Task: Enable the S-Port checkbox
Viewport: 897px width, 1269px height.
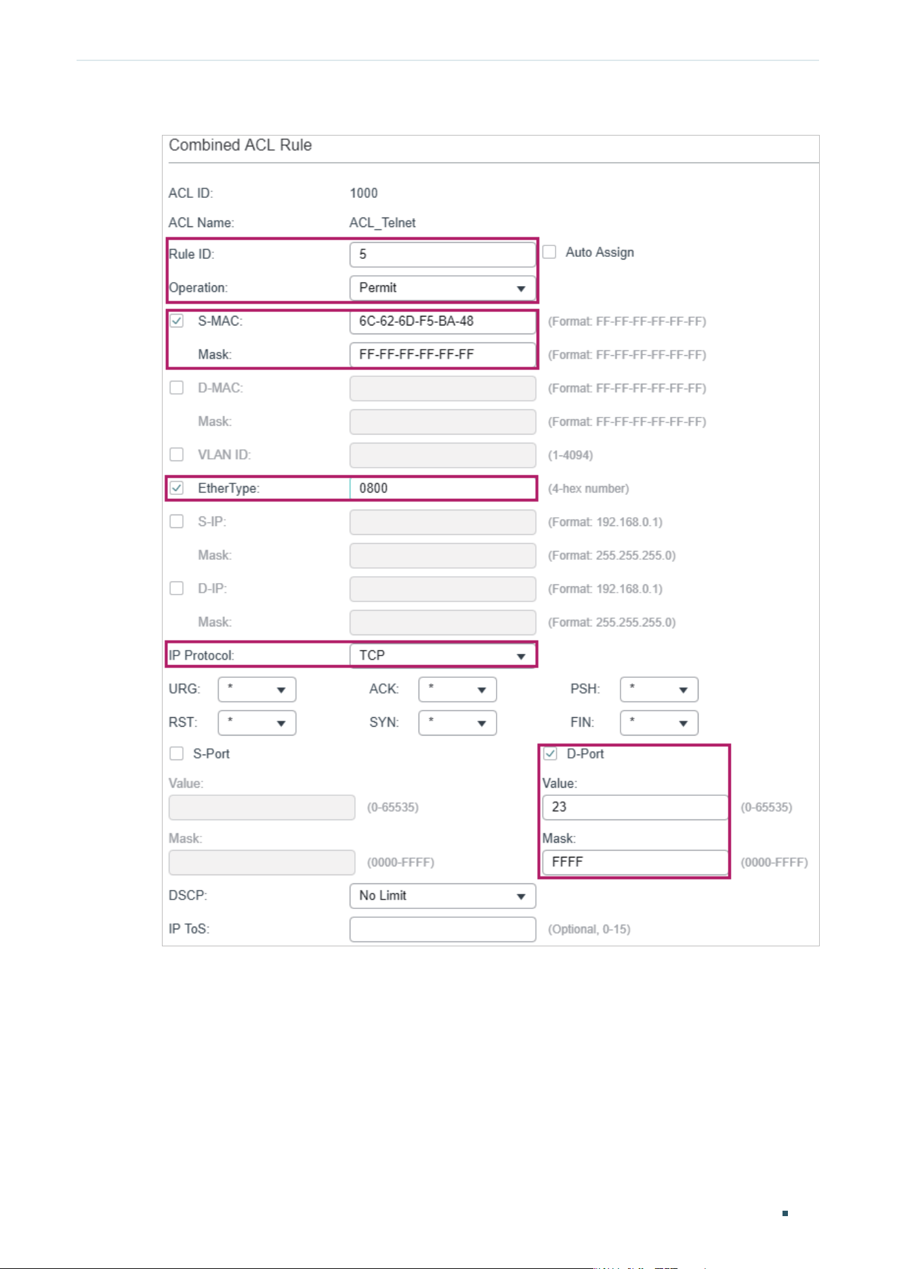Action: (x=177, y=754)
